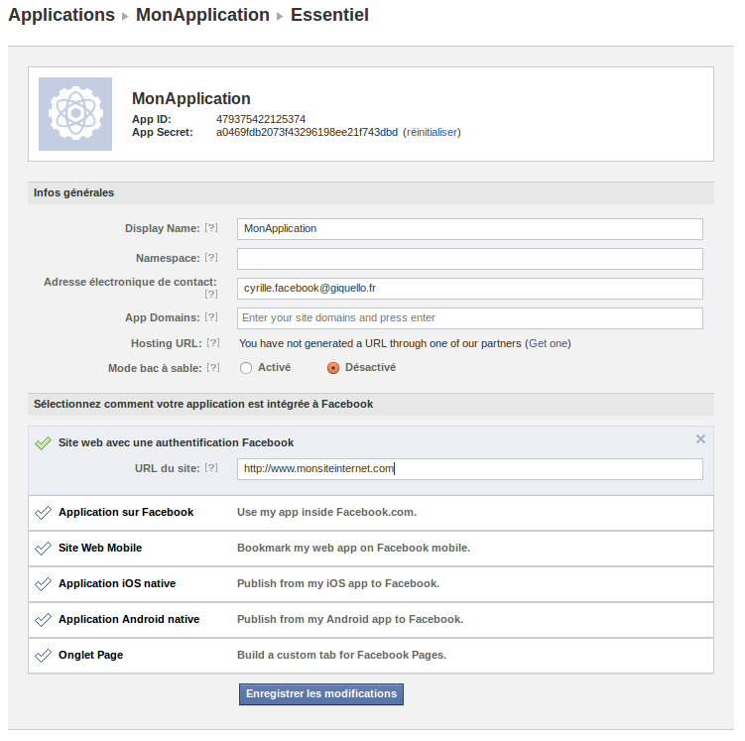This screenshot has height=741, width=745.
Task: Click the green checkmark beside Site web authentification
Action: (x=44, y=443)
